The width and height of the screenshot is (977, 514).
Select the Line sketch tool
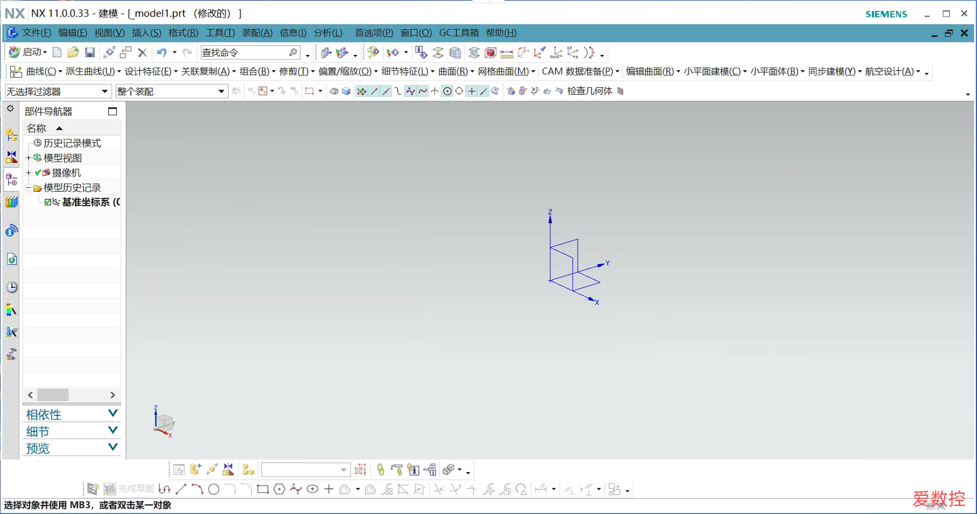[181, 489]
